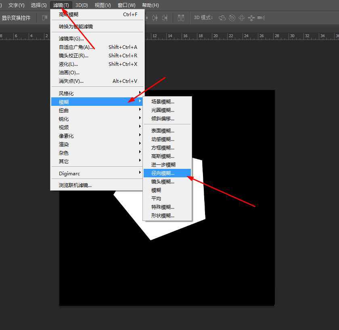Select the 3D object scale tool icon
The height and width of the screenshot is (330, 339).
pyautogui.click(x=261, y=18)
